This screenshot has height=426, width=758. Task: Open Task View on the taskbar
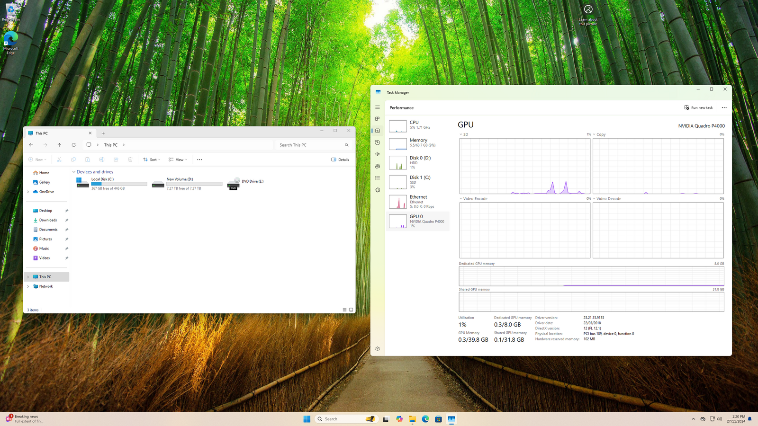(x=386, y=419)
